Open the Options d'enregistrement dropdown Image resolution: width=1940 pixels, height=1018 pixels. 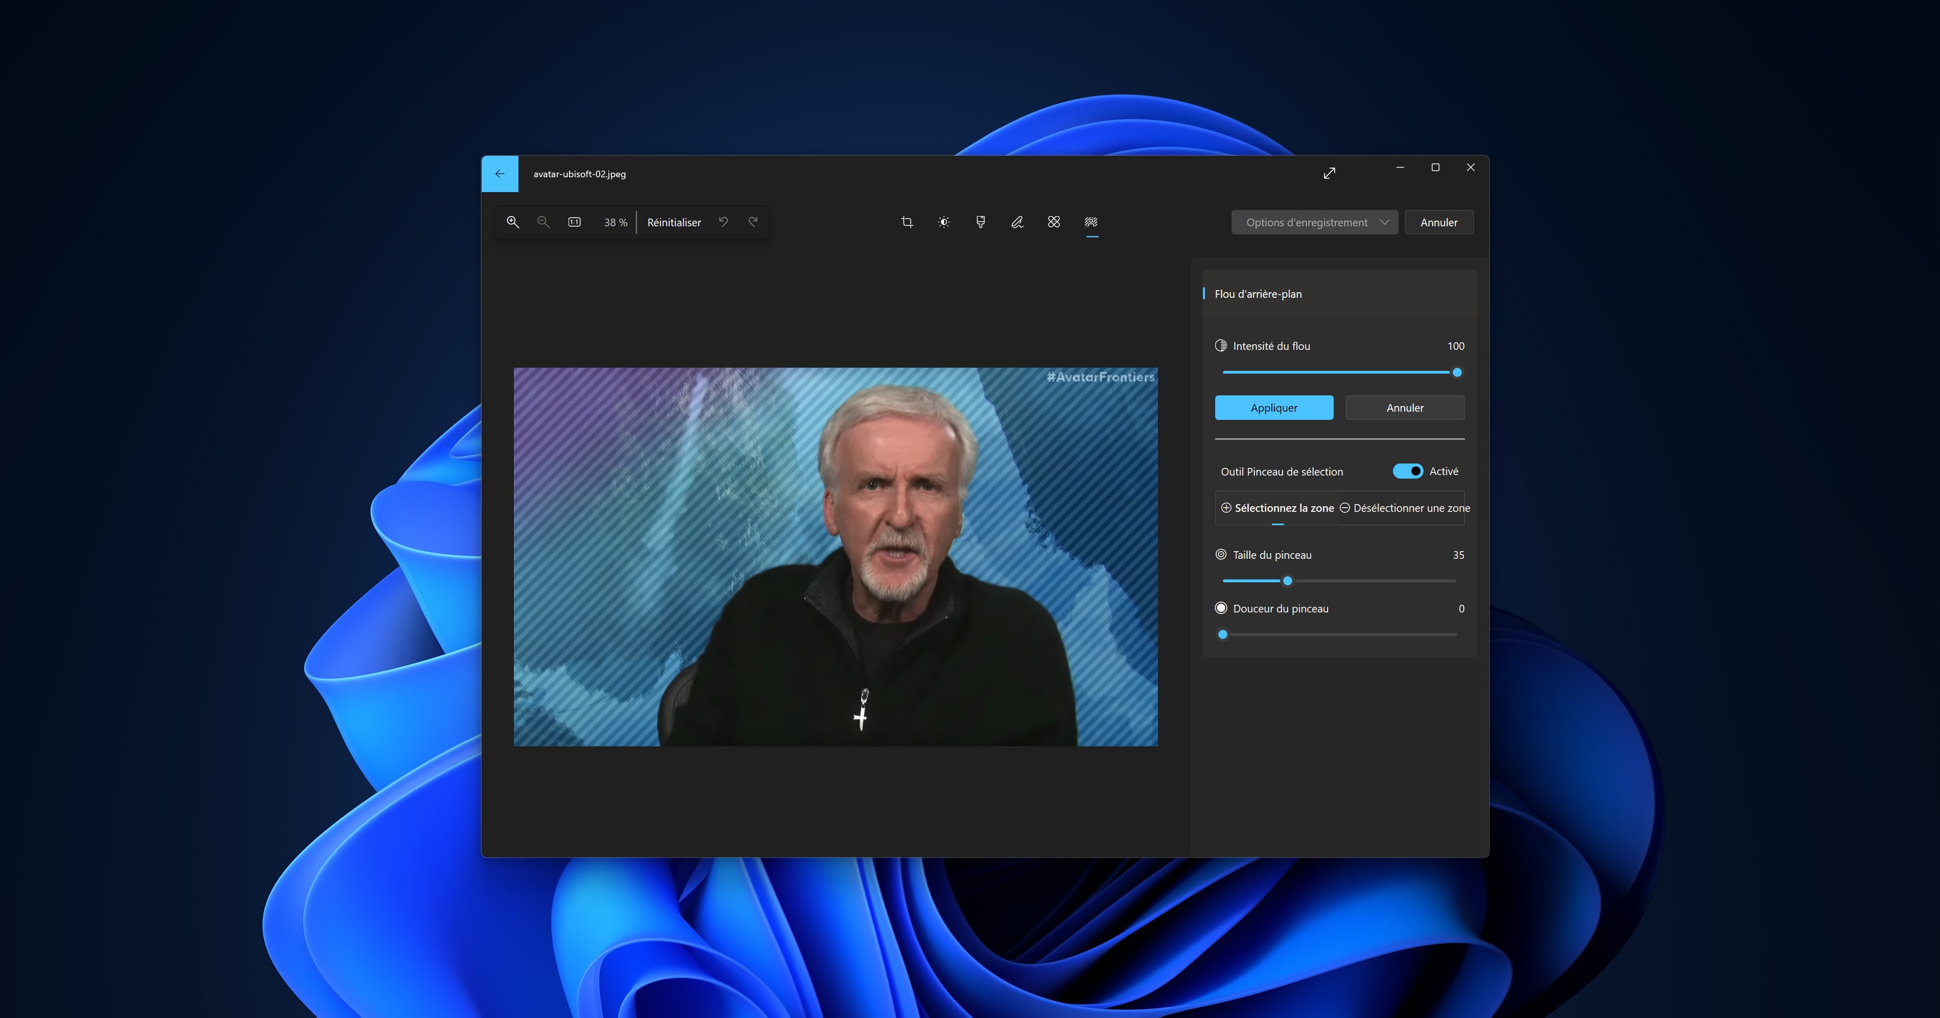point(1314,222)
